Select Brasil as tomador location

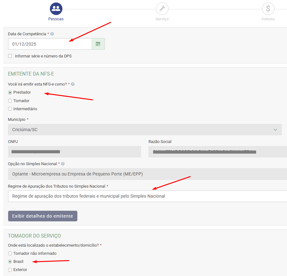pos(10,262)
